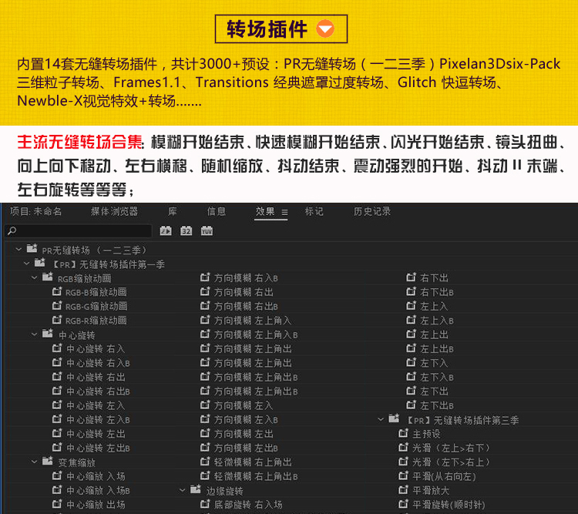This screenshot has height=514, width=578.
Task: Collapse the 【PR】无缝转场插件第三季 folder
Action: pyautogui.click(x=381, y=419)
